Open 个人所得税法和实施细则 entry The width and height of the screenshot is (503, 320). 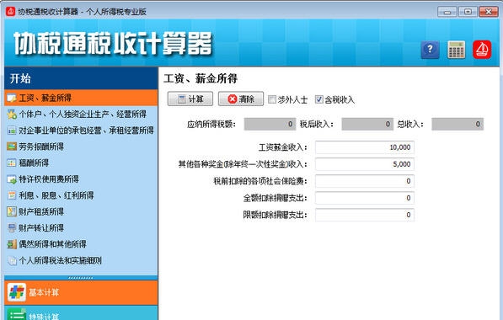81,261
